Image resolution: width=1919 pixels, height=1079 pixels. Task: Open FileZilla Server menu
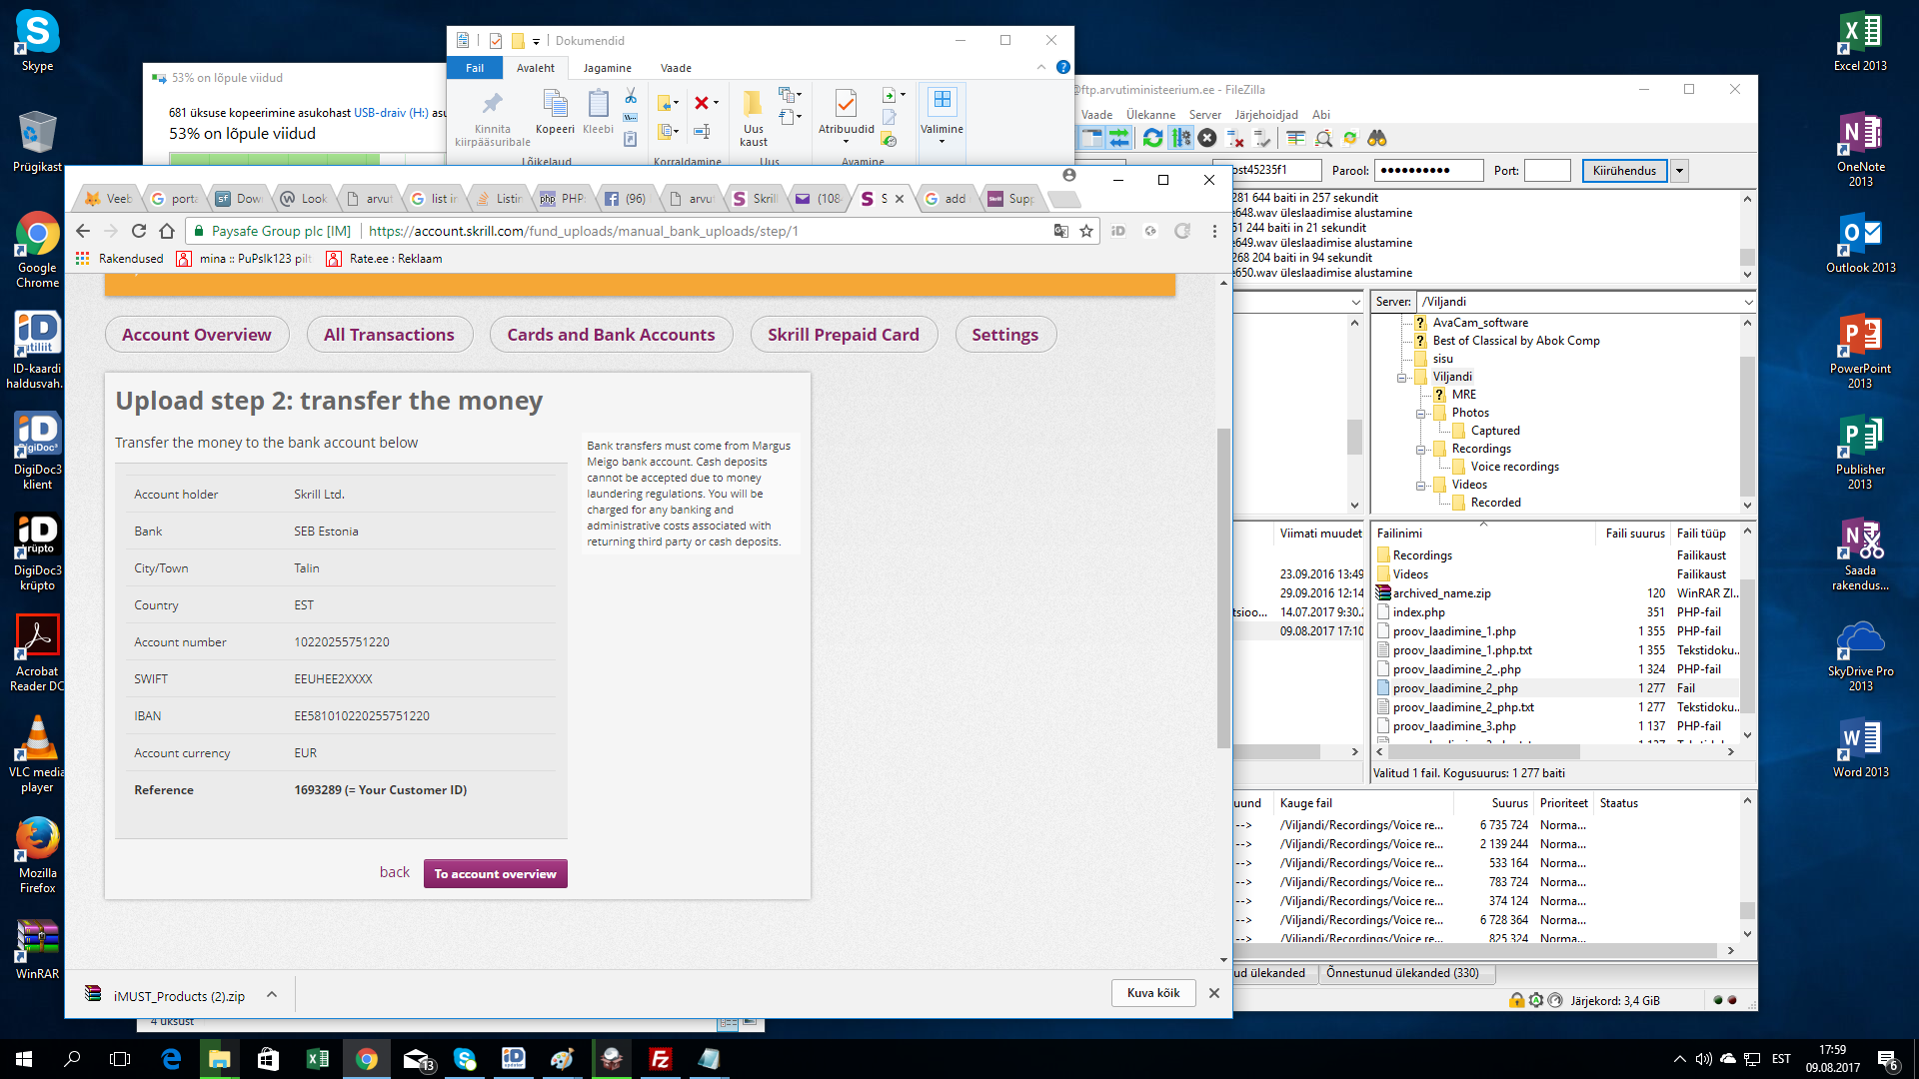tap(1204, 115)
